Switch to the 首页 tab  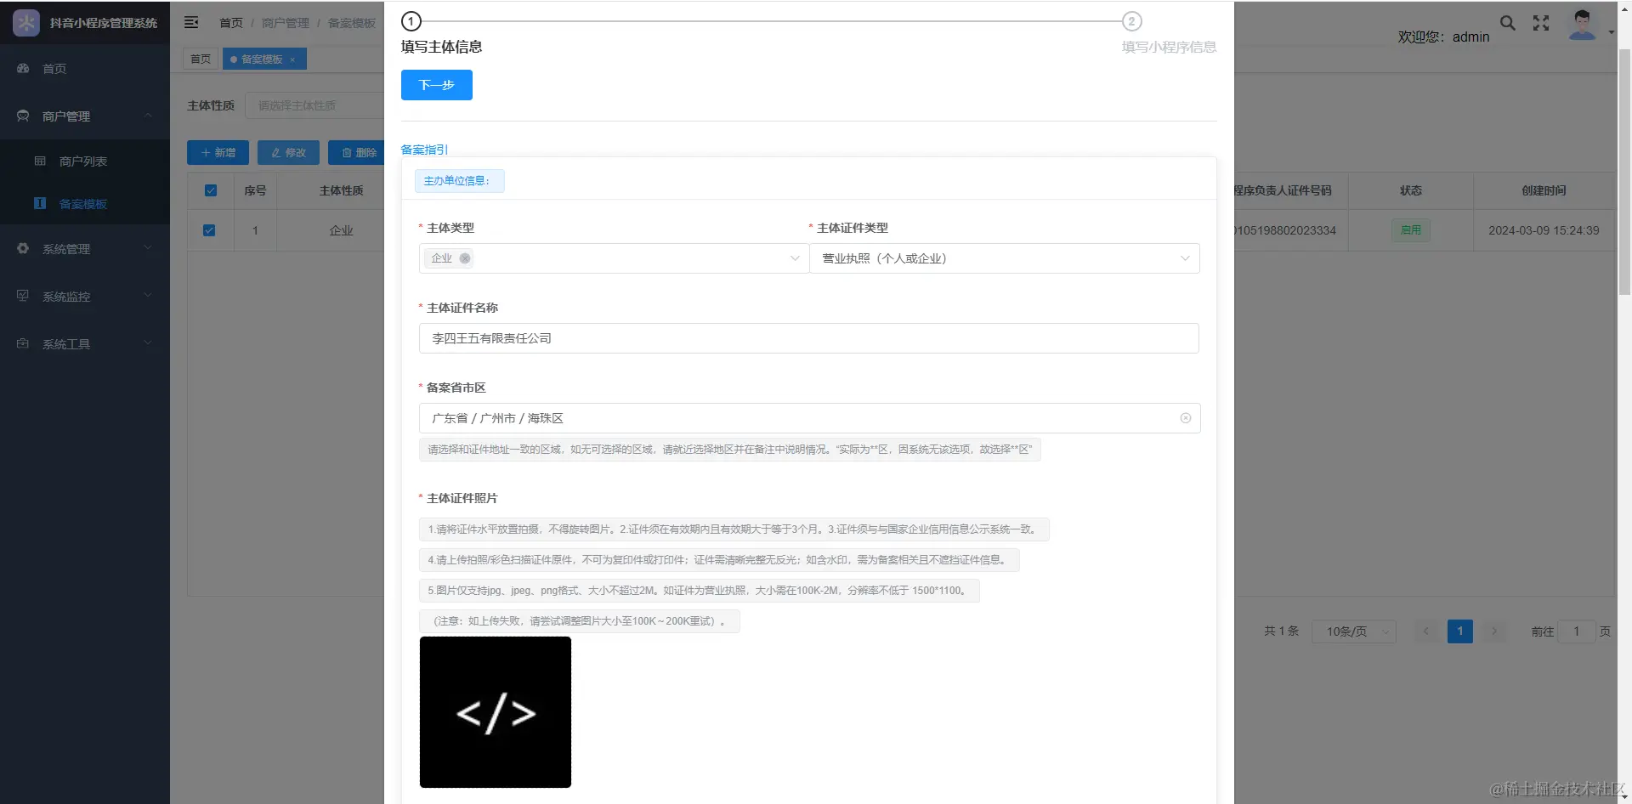point(201,59)
